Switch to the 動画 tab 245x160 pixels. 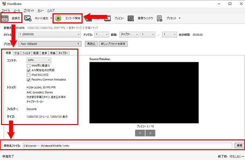[x=36, y=53]
